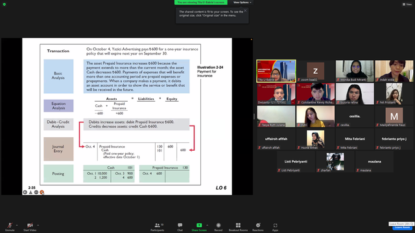
Task: Select Tasya Ruth Juliana's video tile
Action: point(276,116)
